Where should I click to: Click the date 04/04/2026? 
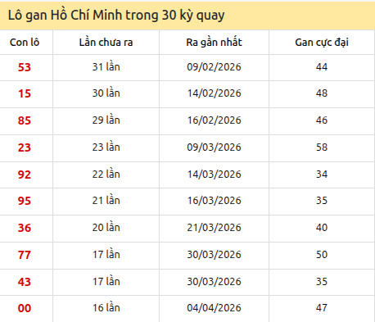tap(214, 308)
